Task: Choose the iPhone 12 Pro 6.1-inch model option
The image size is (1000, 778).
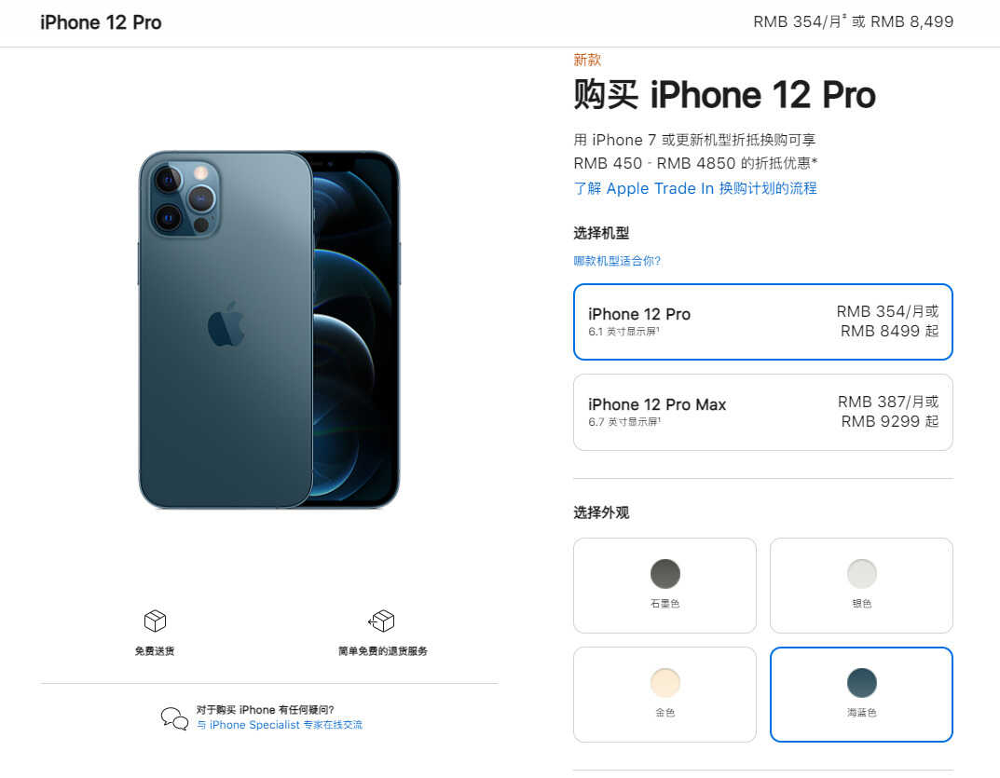Action: pyautogui.click(x=762, y=321)
